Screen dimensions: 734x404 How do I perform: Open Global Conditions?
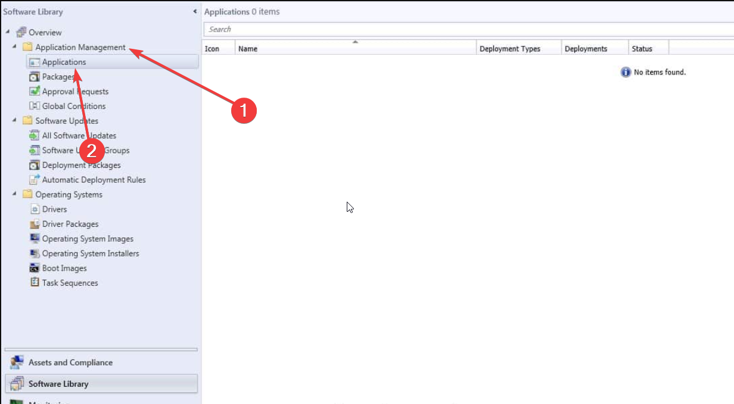tap(74, 106)
